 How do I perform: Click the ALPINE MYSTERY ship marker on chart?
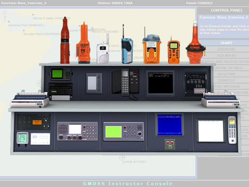tap(122, 157)
